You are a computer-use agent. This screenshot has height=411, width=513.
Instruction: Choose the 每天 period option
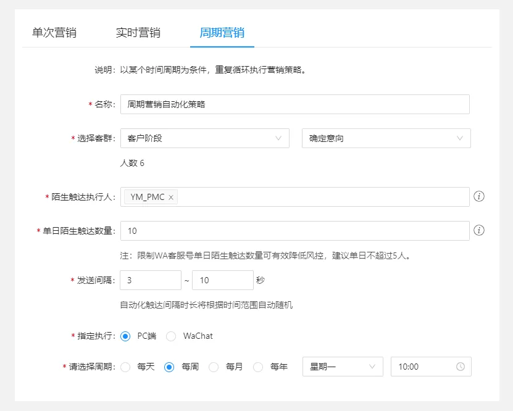[125, 367]
